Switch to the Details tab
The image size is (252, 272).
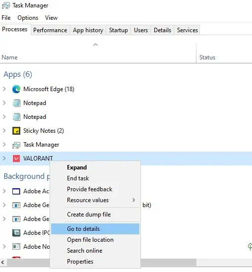(162, 30)
